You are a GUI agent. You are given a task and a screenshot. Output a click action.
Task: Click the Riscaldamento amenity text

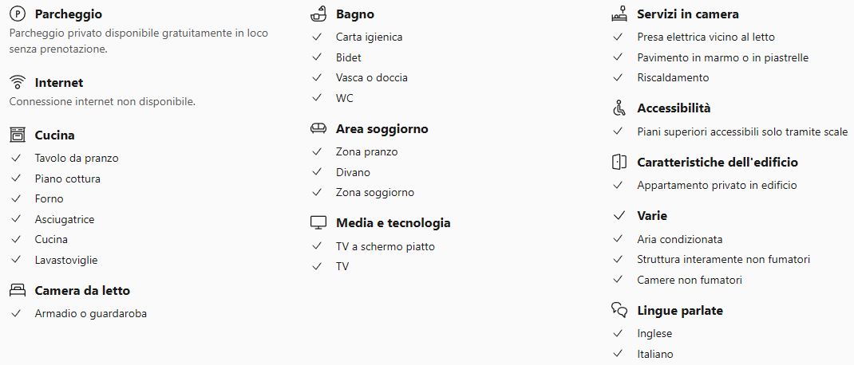(673, 78)
